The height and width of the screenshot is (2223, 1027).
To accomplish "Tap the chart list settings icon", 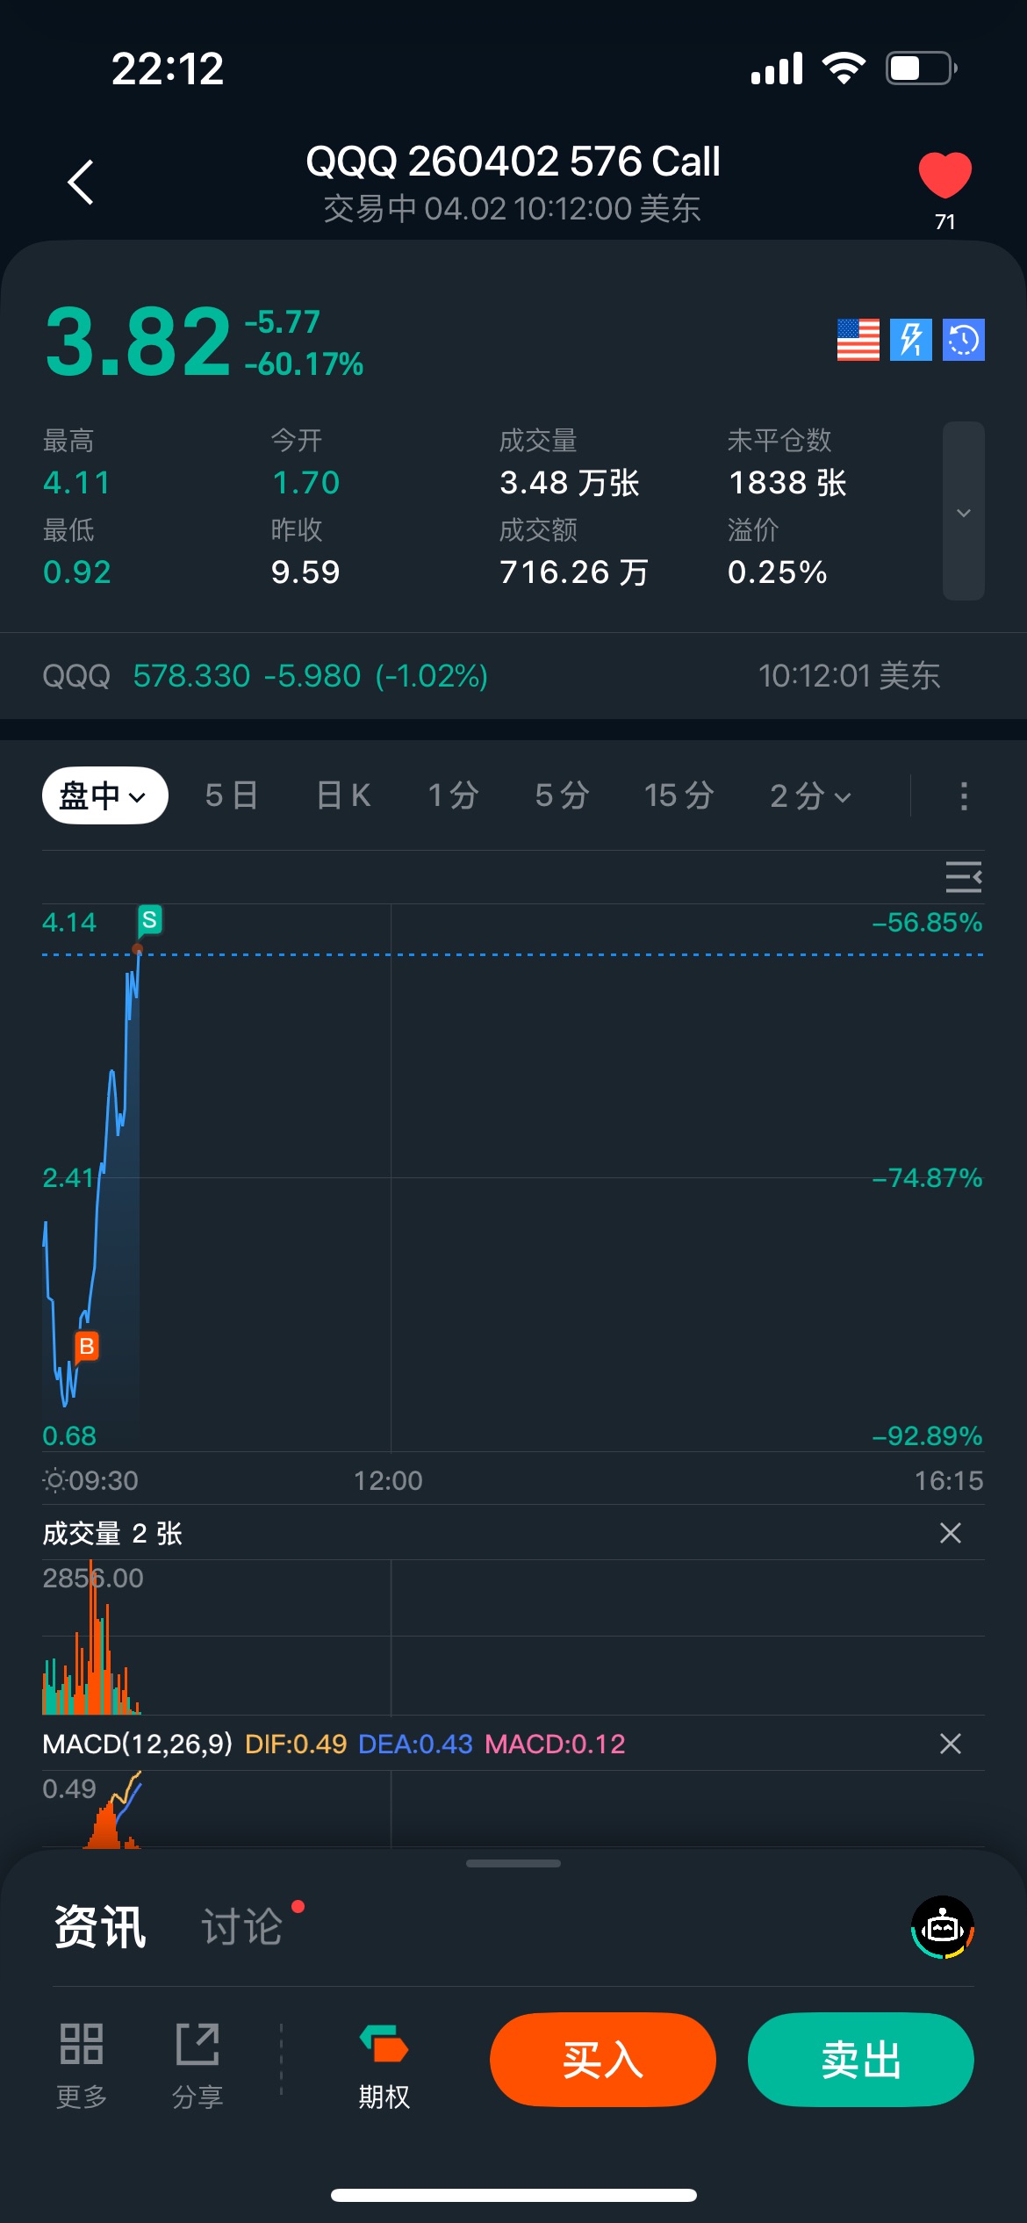I will [x=963, y=876].
